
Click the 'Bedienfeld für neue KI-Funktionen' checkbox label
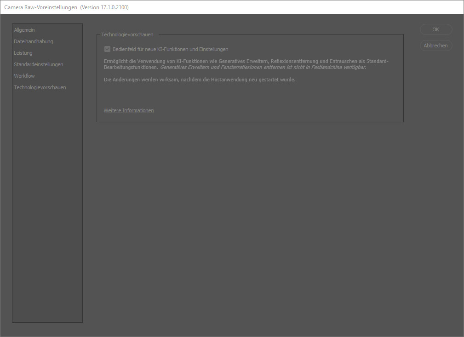tap(170, 49)
